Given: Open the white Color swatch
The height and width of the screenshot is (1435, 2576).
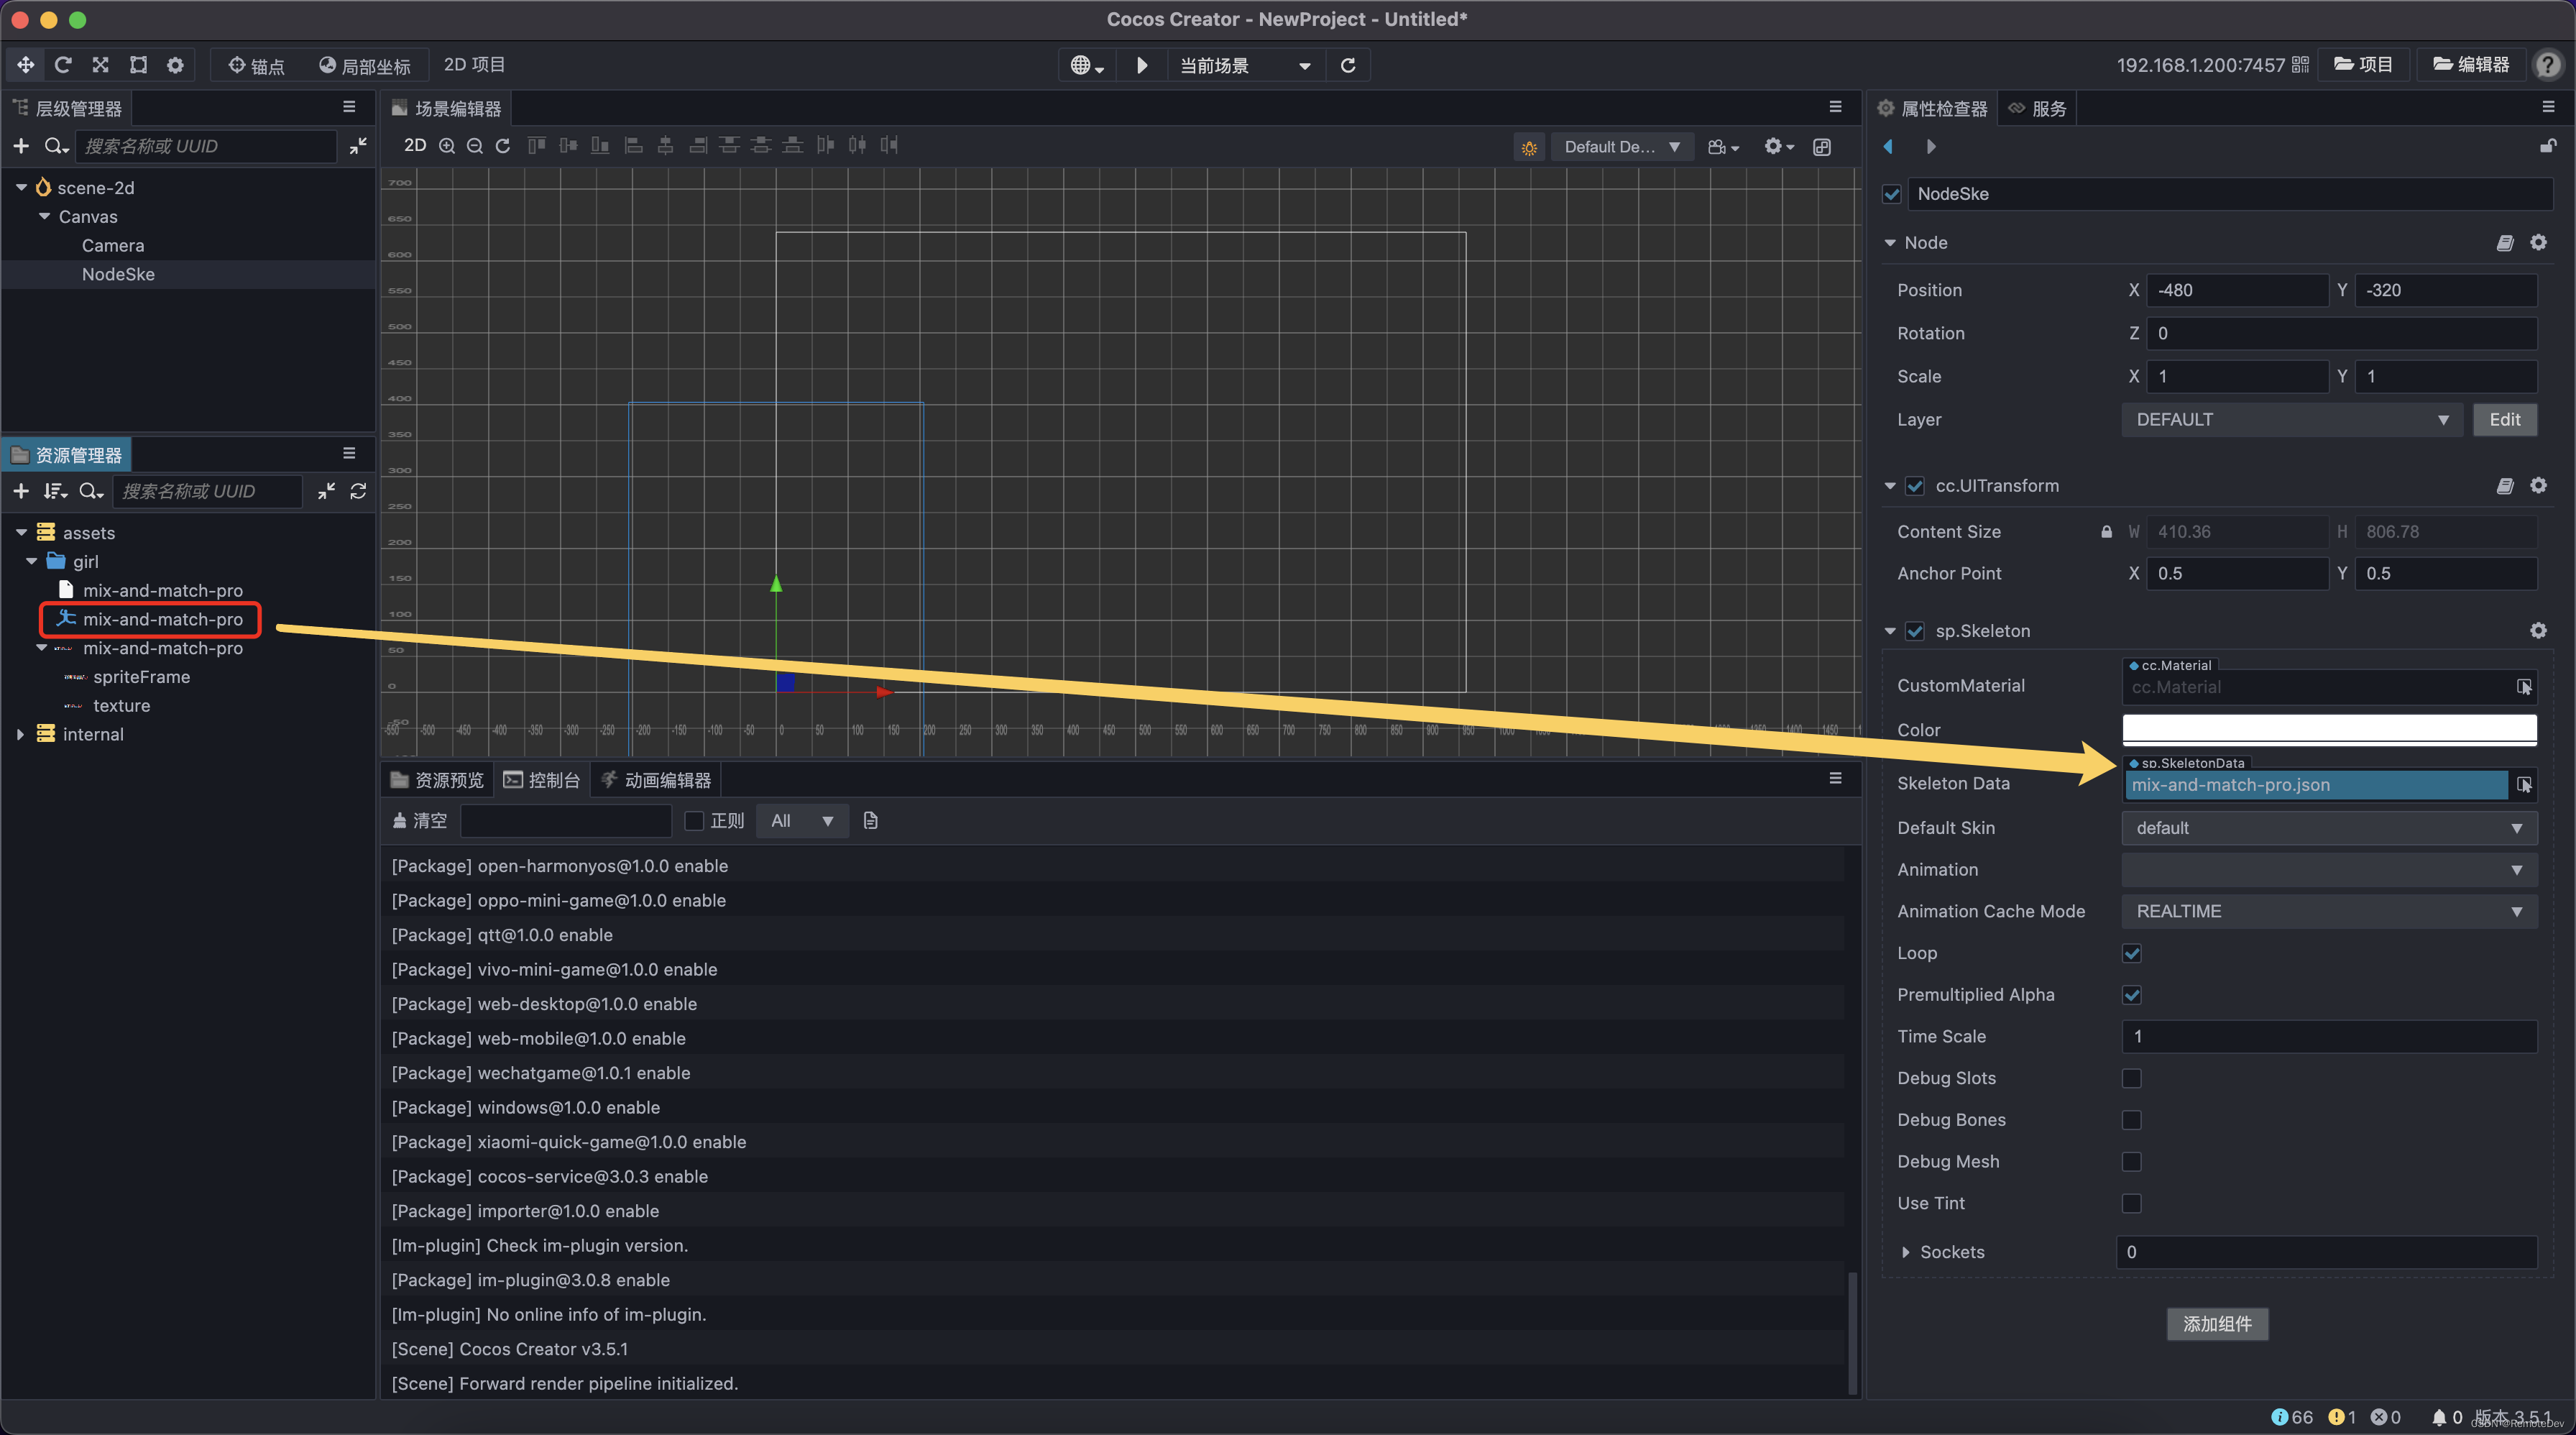Looking at the screenshot, I should (2328, 728).
